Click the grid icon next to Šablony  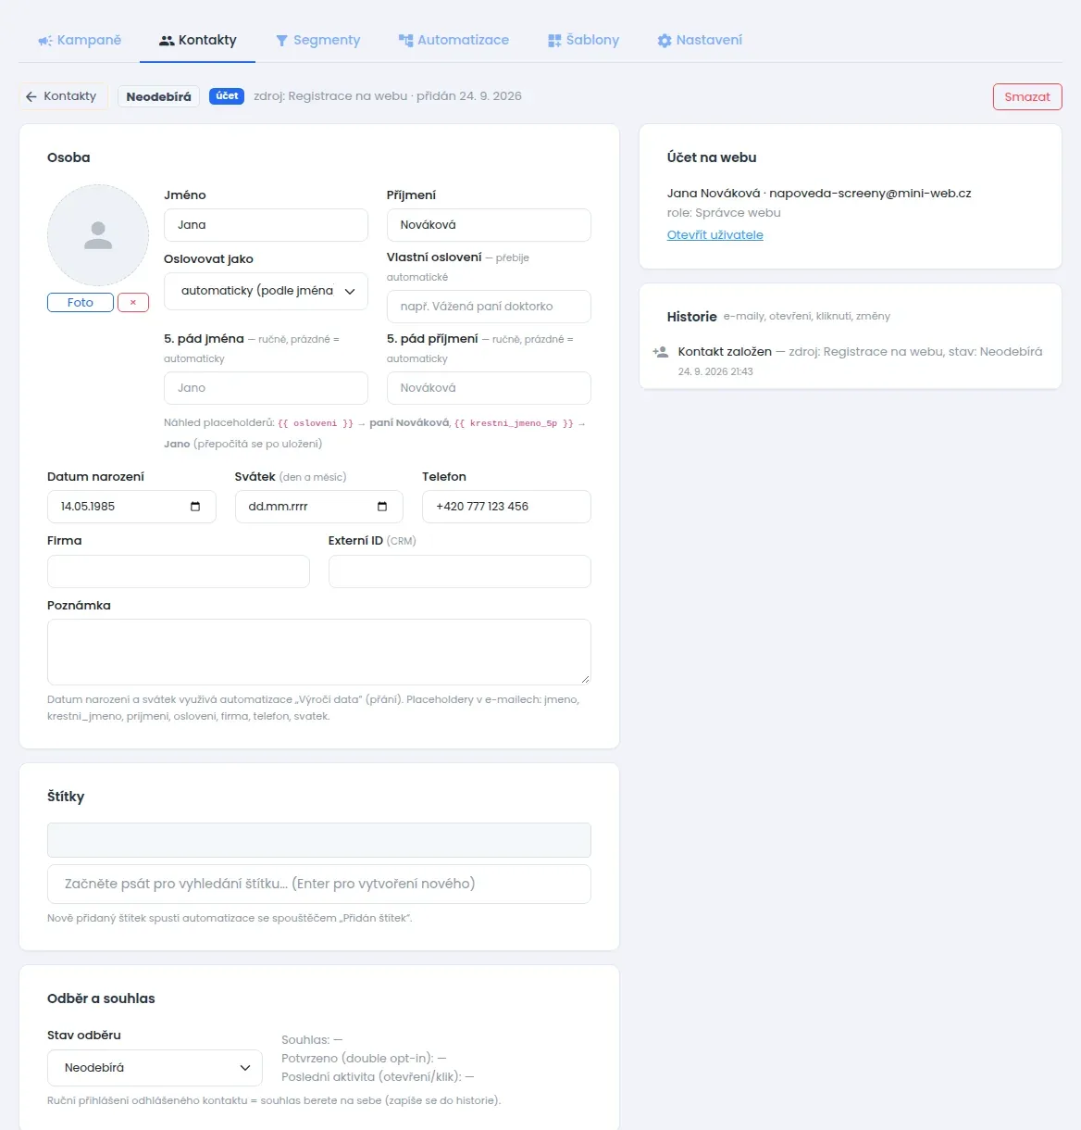tap(554, 41)
